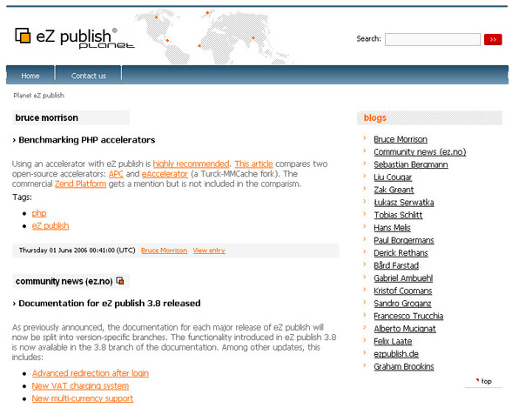Open New VAT charging system link
This screenshot has width=512, height=408.
[x=80, y=386]
